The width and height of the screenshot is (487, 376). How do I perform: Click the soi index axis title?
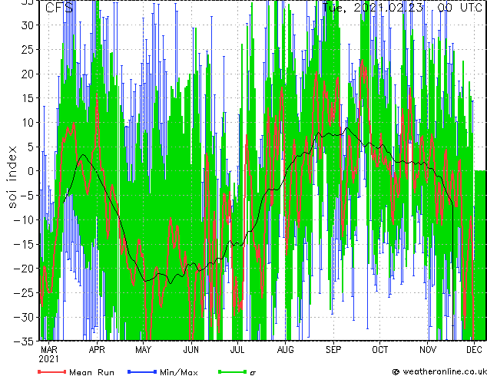coord(12,177)
